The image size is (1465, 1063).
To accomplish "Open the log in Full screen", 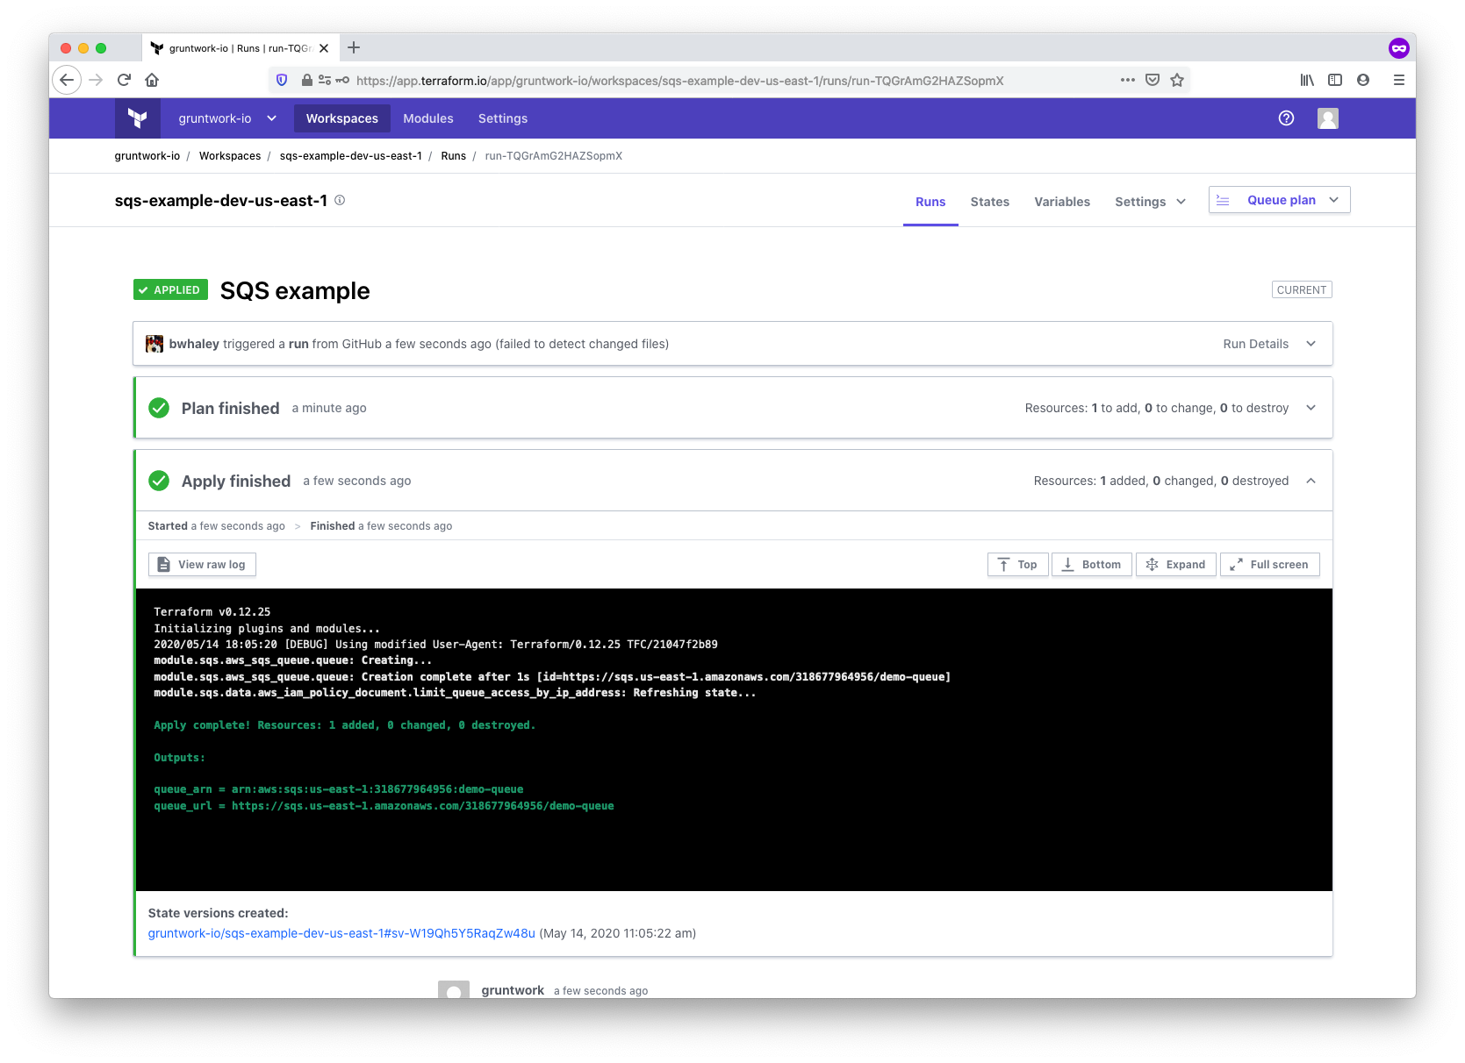I will [x=1269, y=565].
